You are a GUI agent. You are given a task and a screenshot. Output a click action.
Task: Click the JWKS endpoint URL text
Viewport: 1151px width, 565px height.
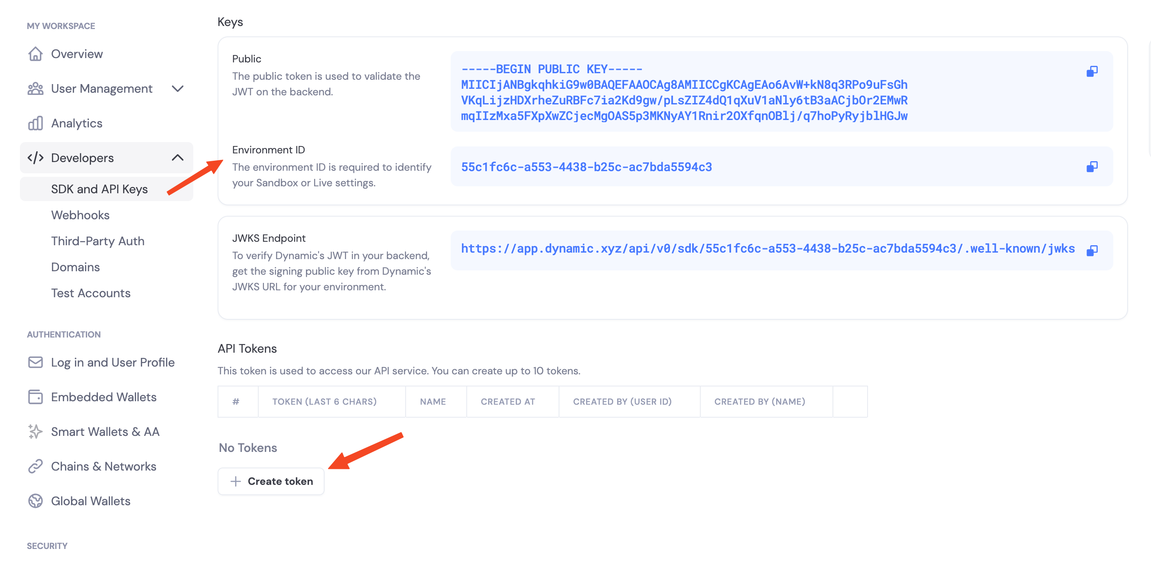[x=767, y=249]
